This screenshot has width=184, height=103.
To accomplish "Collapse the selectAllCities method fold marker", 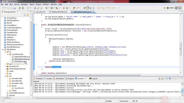I will click(x=37, y=25).
